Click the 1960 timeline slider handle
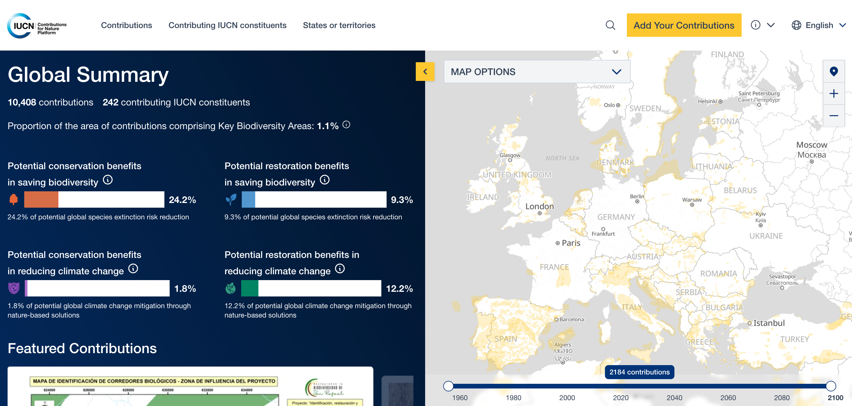The width and height of the screenshot is (852, 406). [448, 386]
